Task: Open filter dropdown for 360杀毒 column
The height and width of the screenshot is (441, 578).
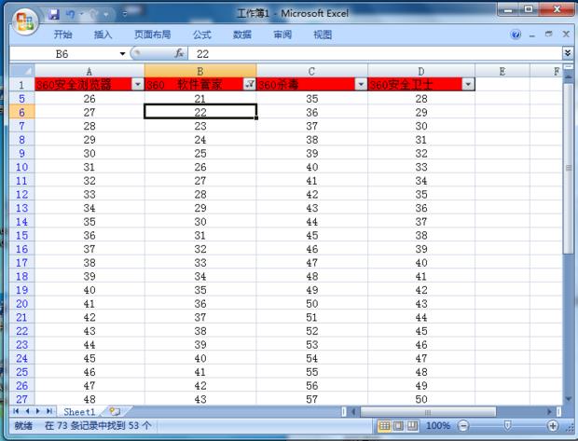Action: pyautogui.click(x=361, y=84)
